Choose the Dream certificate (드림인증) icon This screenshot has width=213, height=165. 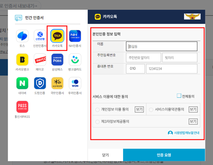[x=40, y=83]
